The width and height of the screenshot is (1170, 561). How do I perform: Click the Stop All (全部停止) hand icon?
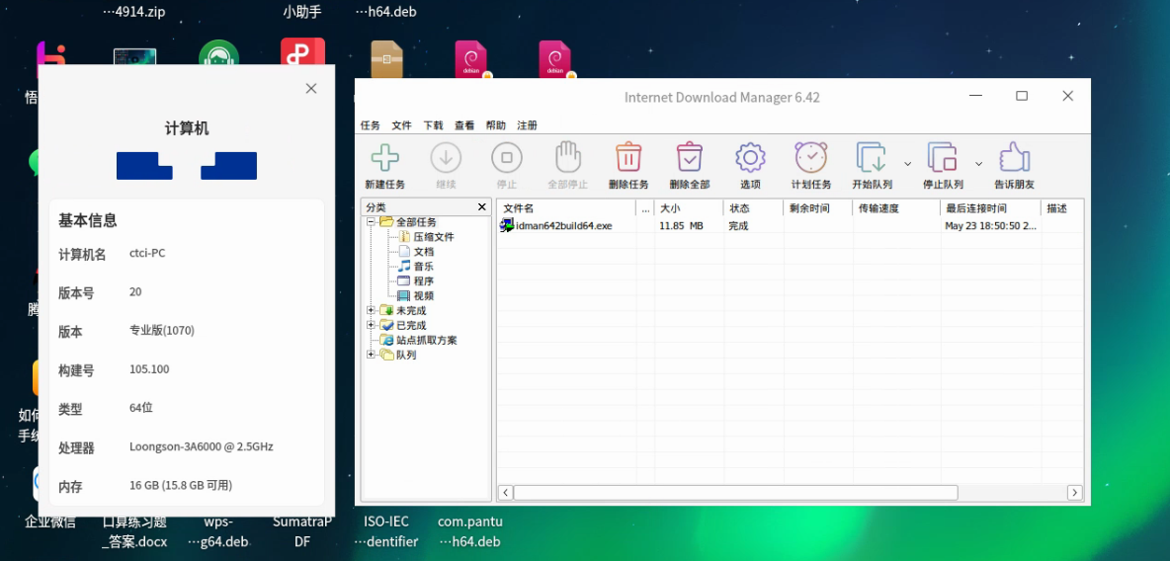(x=568, y=158)
